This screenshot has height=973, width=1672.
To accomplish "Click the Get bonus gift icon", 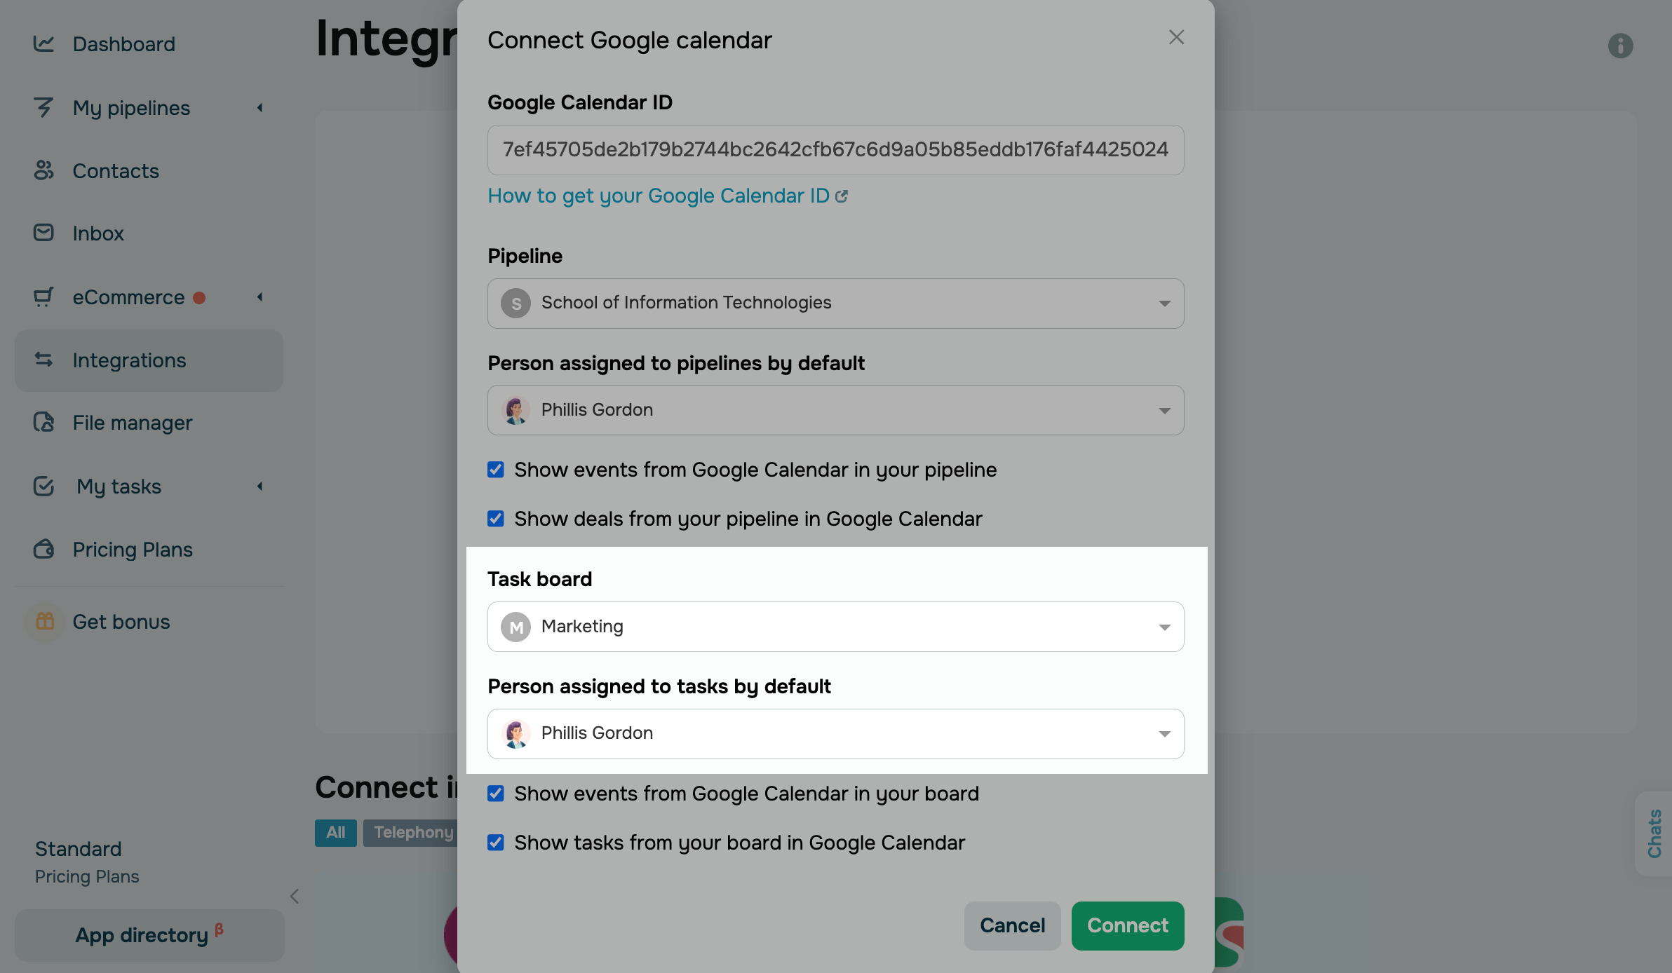I will (45, 621).
